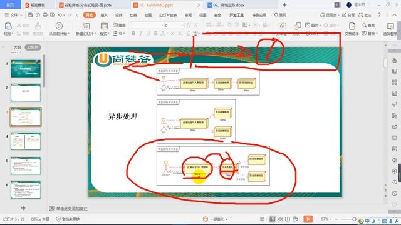Viewport: 401px width, 225px height.
Task: Click the 一键美化 beautify button
Action: coord(215,219)
